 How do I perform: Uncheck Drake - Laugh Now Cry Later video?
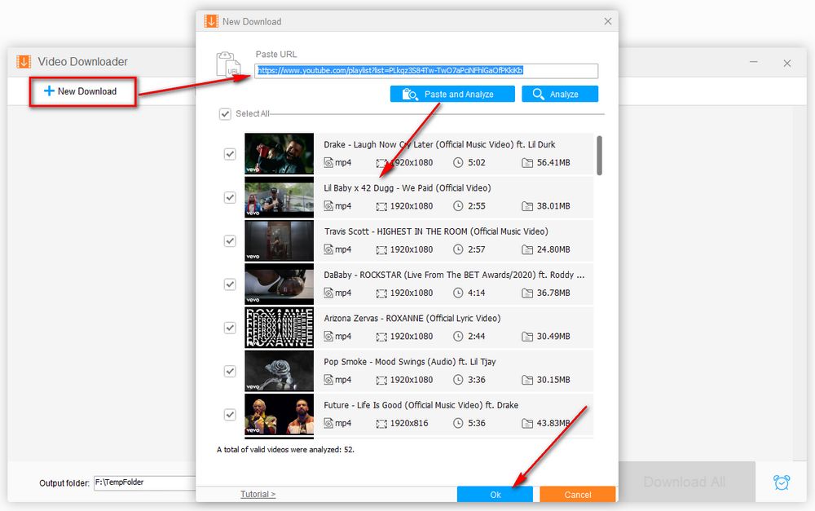[230, 154]
